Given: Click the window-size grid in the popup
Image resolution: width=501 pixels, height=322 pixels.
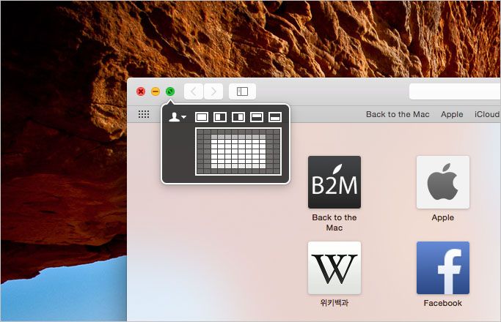Looking at the screenshot, I should coord(238,151).
